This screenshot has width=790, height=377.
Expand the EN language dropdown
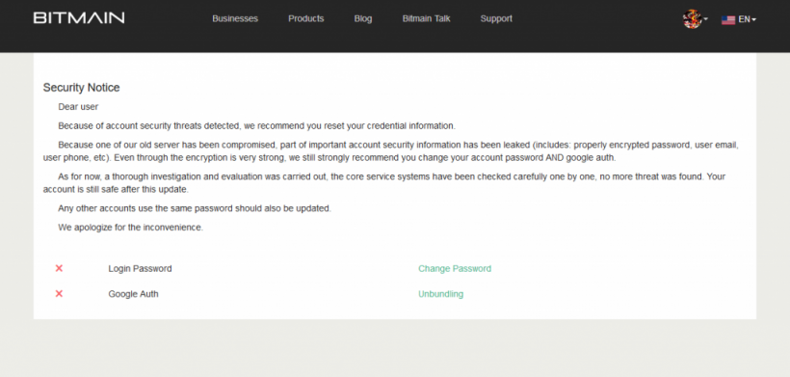click(748, 19)
